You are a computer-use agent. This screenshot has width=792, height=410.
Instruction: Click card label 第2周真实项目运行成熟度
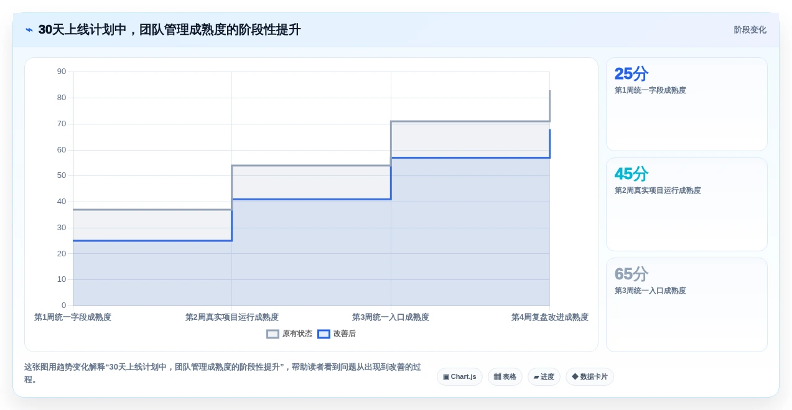point(658,190)
